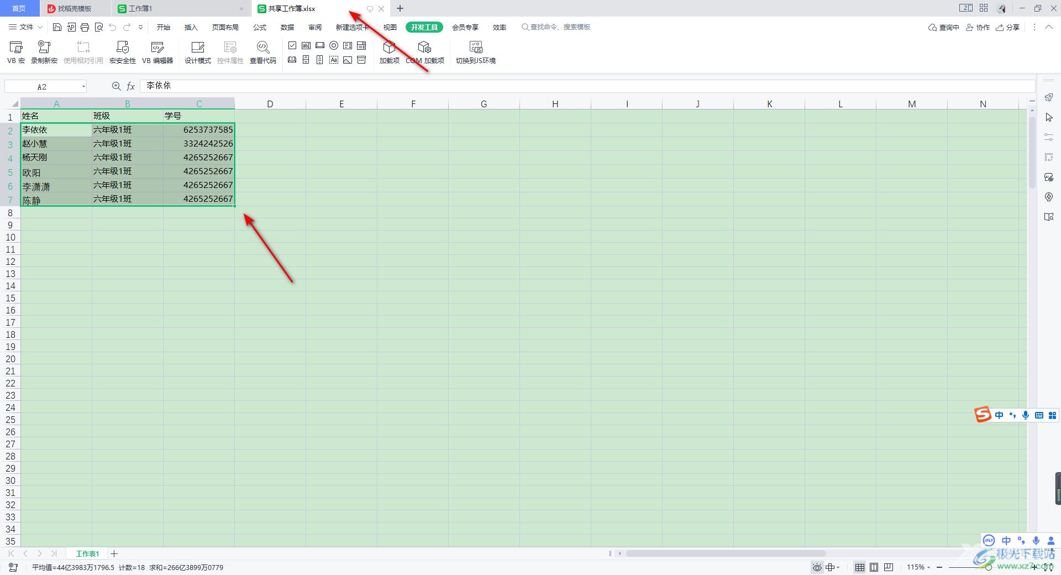
Task: Open the 插入 ribbon tab
Action: (x=191, y=27)
